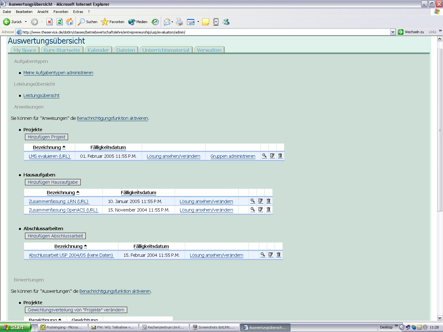
Task: Open the Extras menu
Action: [78, 12]
